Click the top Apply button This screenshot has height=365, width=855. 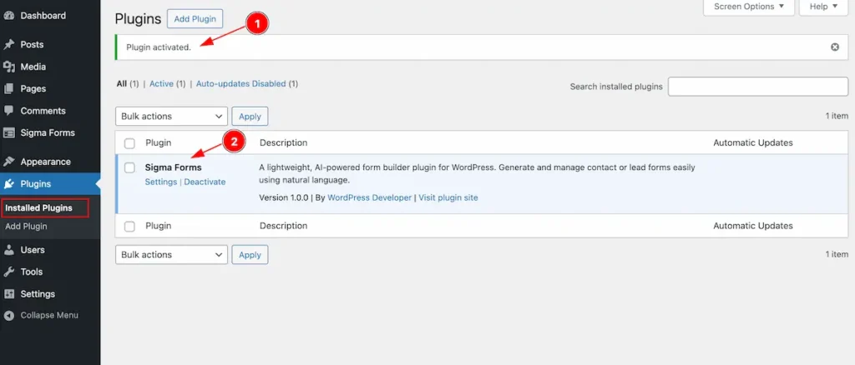click(250, 117)
